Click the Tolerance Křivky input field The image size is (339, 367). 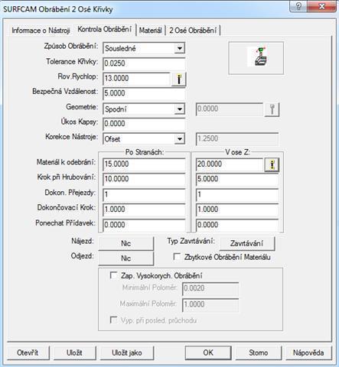[x=144, y=63]
